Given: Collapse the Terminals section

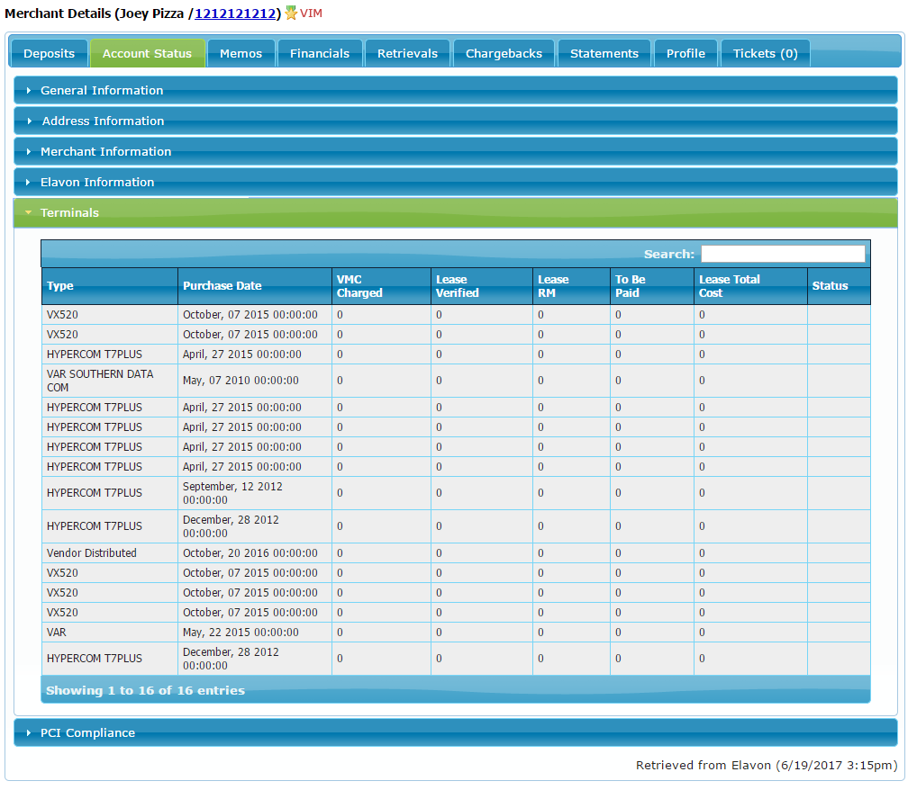Looking at the screenshot, I should coord(456,212).
